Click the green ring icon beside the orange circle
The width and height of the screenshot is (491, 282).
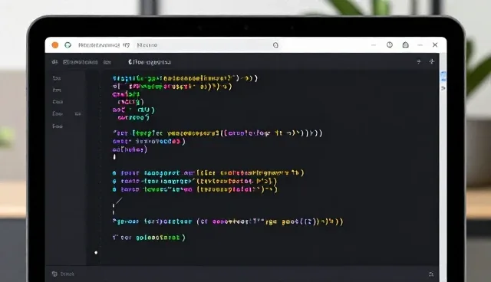[68, 45]
